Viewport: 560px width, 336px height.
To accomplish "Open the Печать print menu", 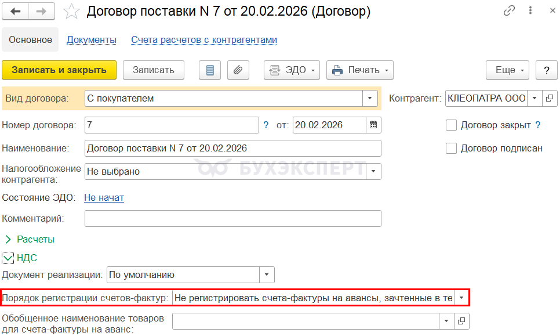I will [x=360, y=70].
